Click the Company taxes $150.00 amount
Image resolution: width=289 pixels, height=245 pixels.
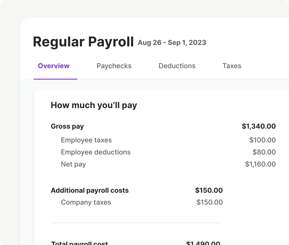click(210, 202)
